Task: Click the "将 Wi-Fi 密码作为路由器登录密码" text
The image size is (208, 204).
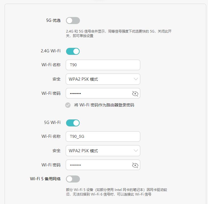Action: [x=104, y=105]
